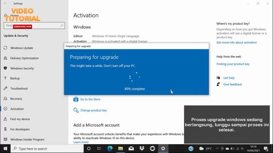Click the Backup arrow icon
This screenshot has width=273, height=153.
click(6, 78)
